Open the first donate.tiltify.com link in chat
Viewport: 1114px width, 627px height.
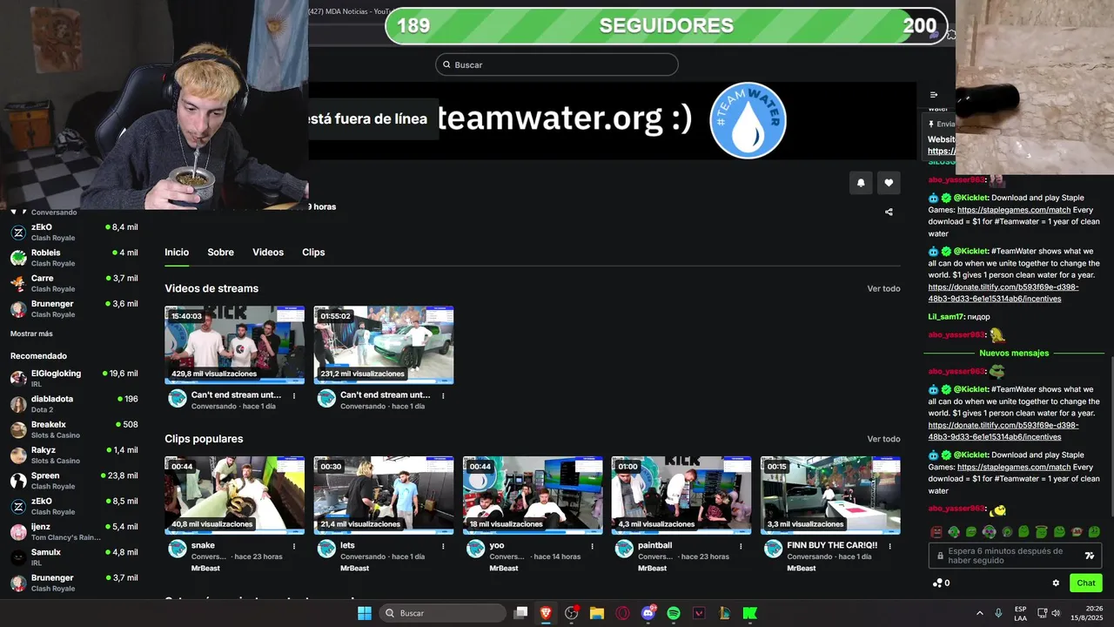(1003, 293)
